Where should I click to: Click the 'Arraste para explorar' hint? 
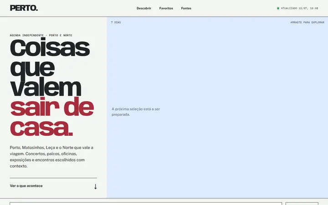click(307, 22)
